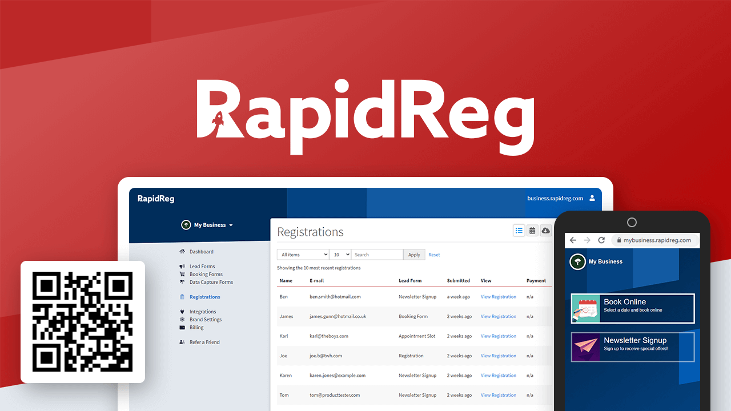Select the list view icon on the Registrations toolbar

pyautogui.click(x=519, y=230)
